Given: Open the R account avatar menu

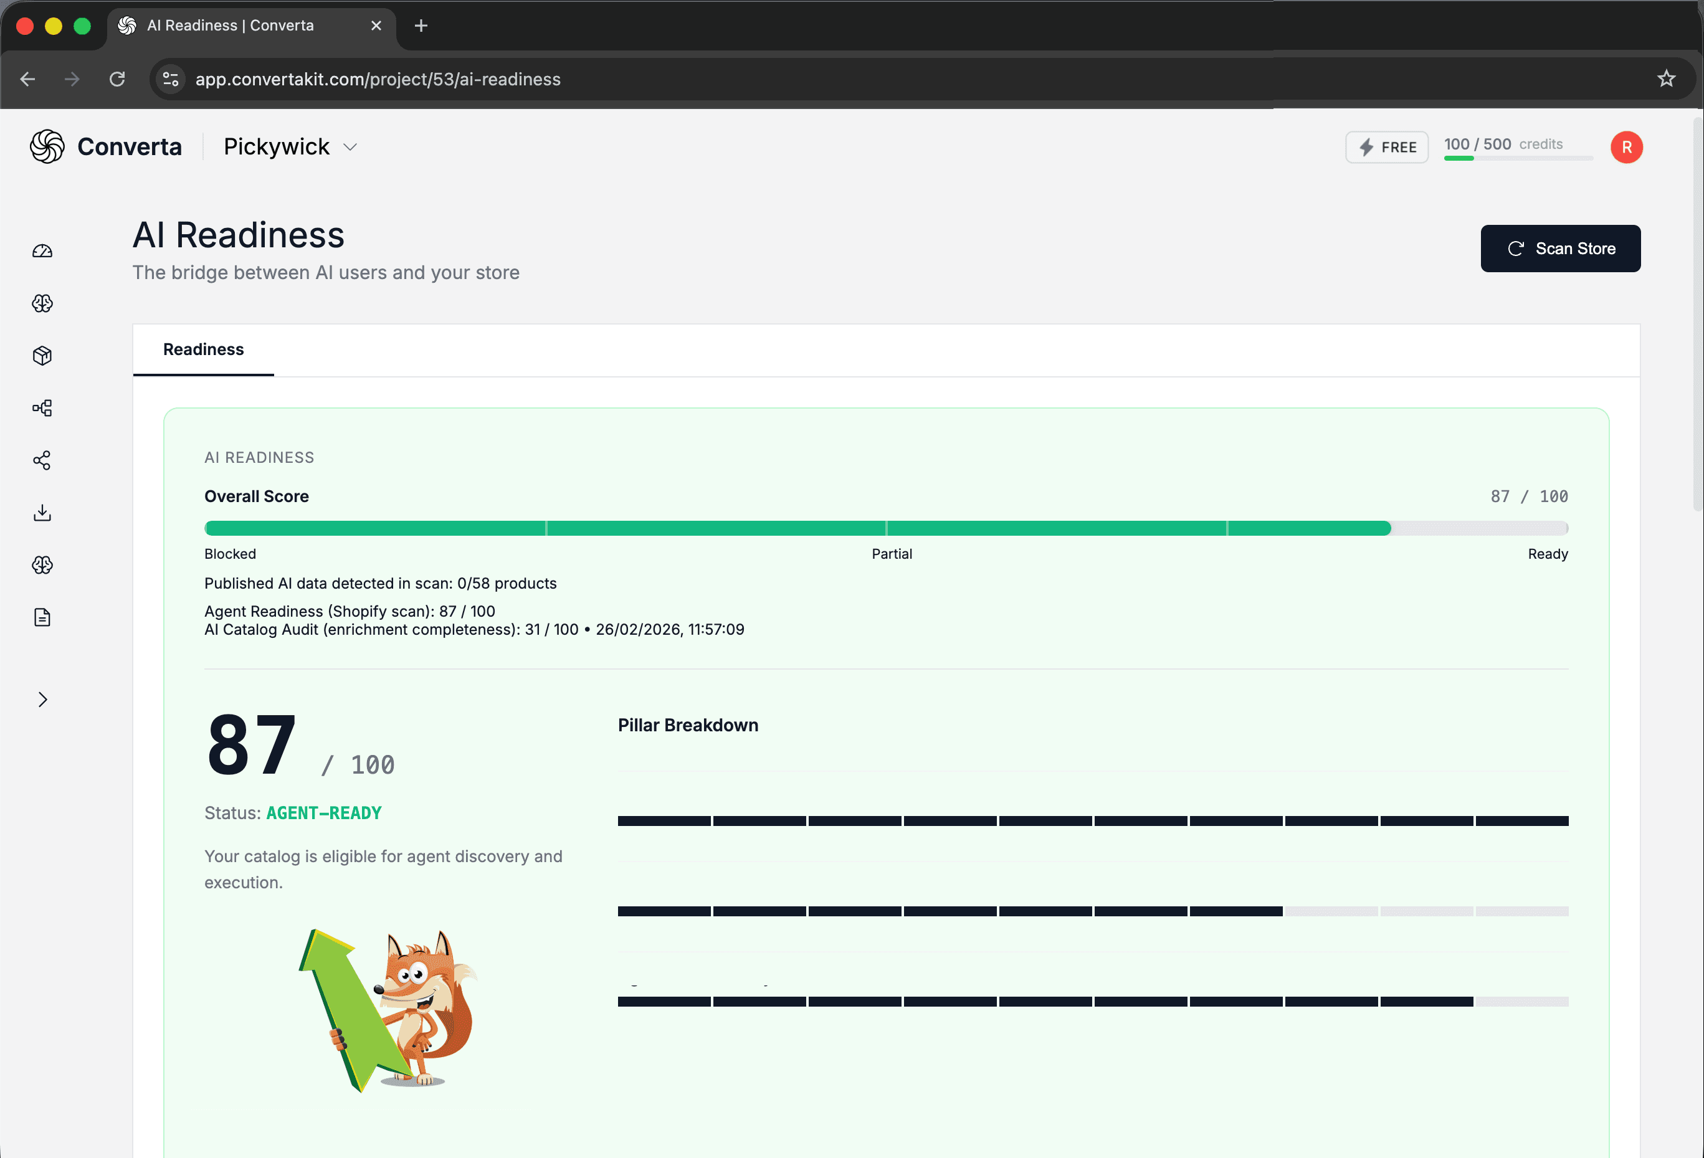Looking at the screenshot, I should point(1626,146).
